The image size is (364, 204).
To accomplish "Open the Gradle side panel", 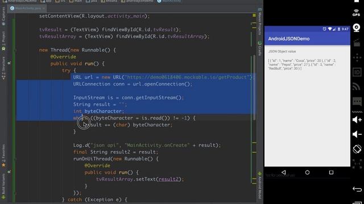I will (x=260, y=49).
